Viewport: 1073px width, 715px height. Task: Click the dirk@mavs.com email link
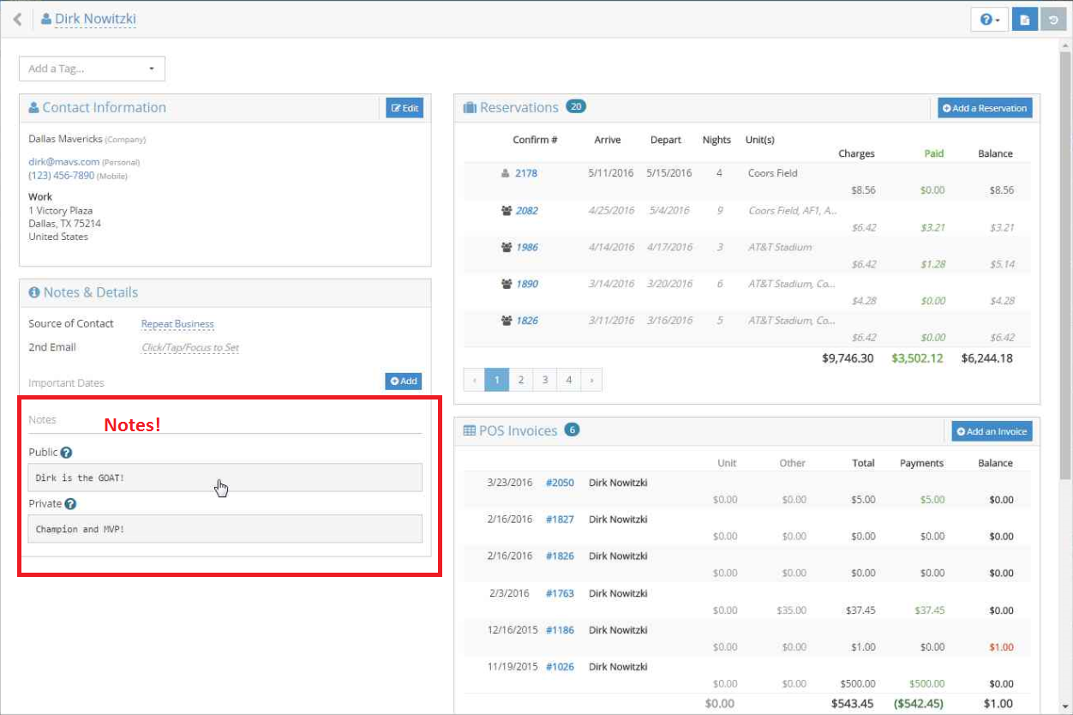[x=64, y=161]
